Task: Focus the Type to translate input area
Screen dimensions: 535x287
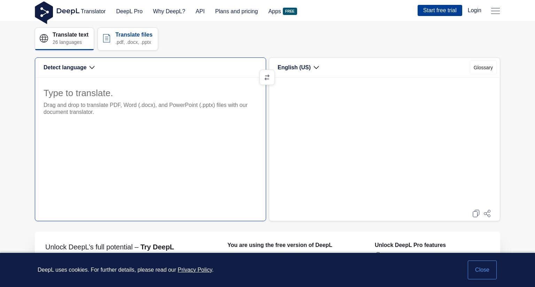Action: 150,149
